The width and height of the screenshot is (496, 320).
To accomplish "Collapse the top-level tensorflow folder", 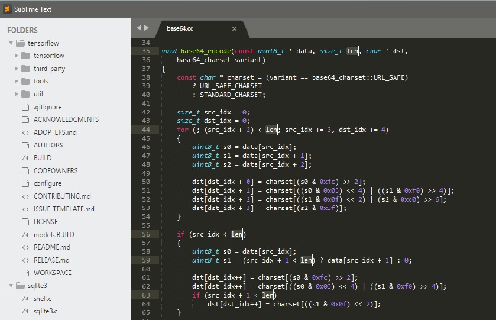I will [x=11, y=43].
